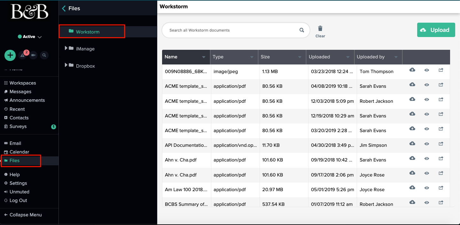
Task: Click the B&B logo
Action: [29, 11]
